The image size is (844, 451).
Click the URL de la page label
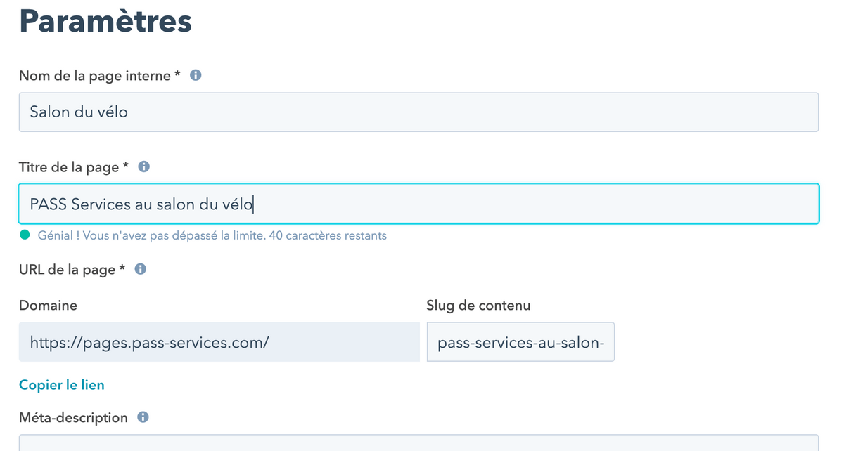[72, 270]
